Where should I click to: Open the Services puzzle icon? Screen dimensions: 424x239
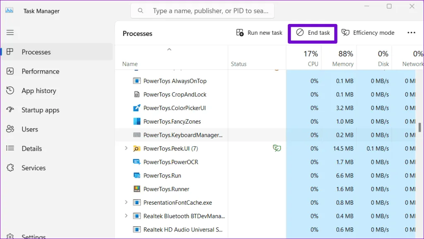coord(10,168)
